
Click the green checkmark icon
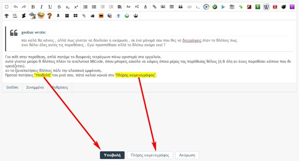(215, 7)
